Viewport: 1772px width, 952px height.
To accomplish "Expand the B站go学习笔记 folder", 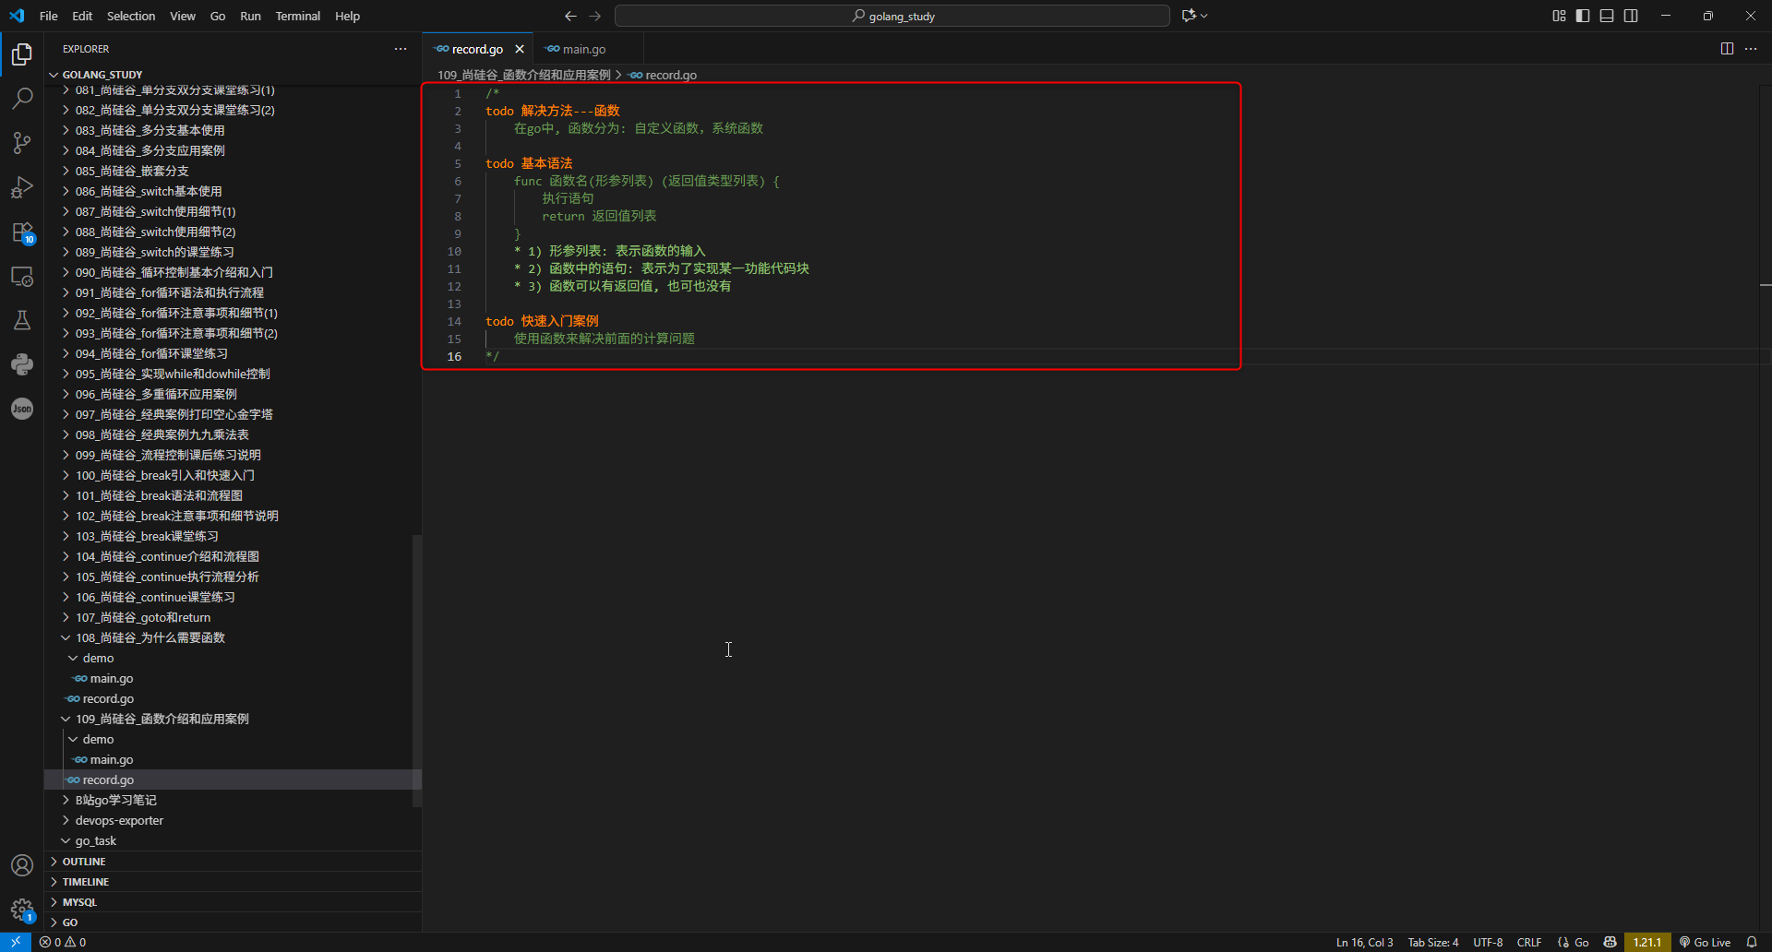I will 233,800.
